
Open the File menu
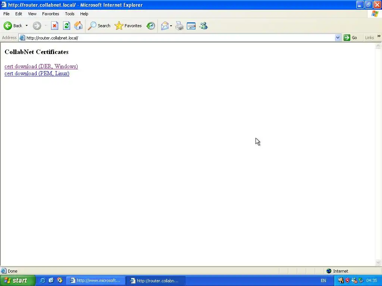pos(6,14)
